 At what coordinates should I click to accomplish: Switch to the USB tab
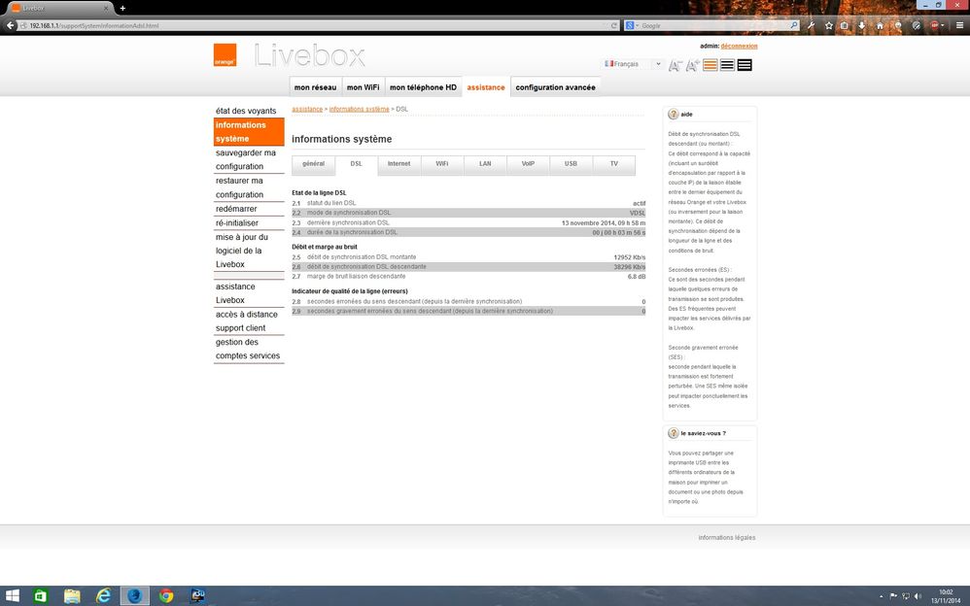coord(571,164)
